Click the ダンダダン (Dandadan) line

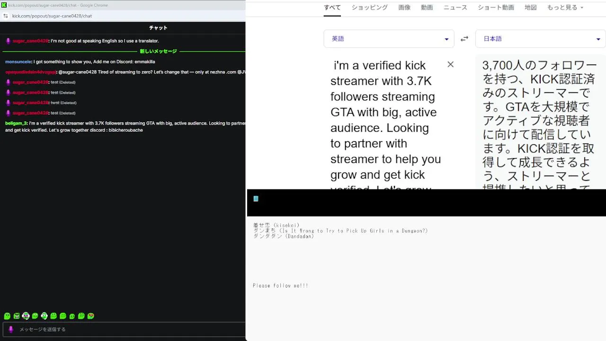(284, 236)
